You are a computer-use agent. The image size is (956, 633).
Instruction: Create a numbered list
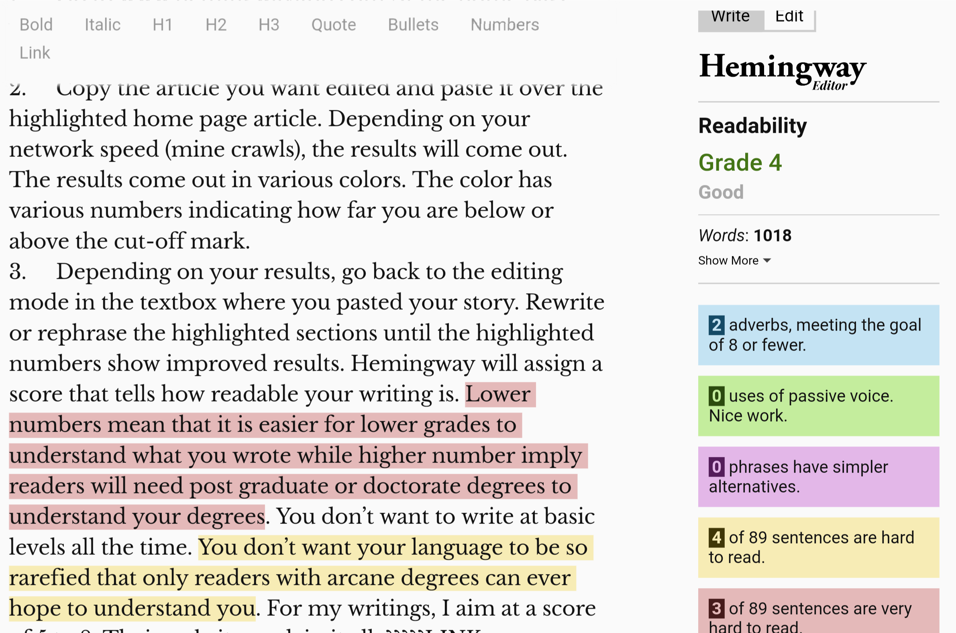click(504, 24)
